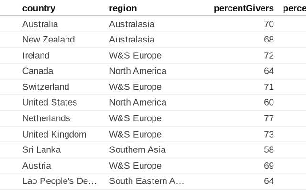306x191 pixels.
Task: Click the truncated South Eastern A… cell
Action: tap(147, 181)
